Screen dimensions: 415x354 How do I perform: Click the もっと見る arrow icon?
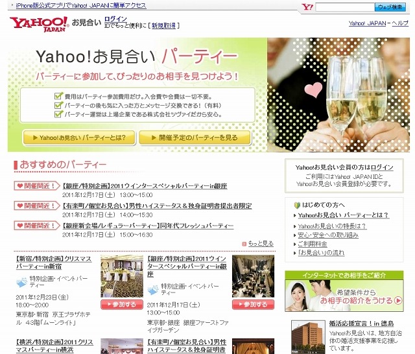pos(244,244)
